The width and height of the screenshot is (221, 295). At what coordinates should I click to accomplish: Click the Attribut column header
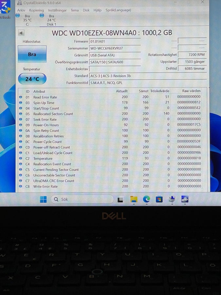click(x=39, y=91)
